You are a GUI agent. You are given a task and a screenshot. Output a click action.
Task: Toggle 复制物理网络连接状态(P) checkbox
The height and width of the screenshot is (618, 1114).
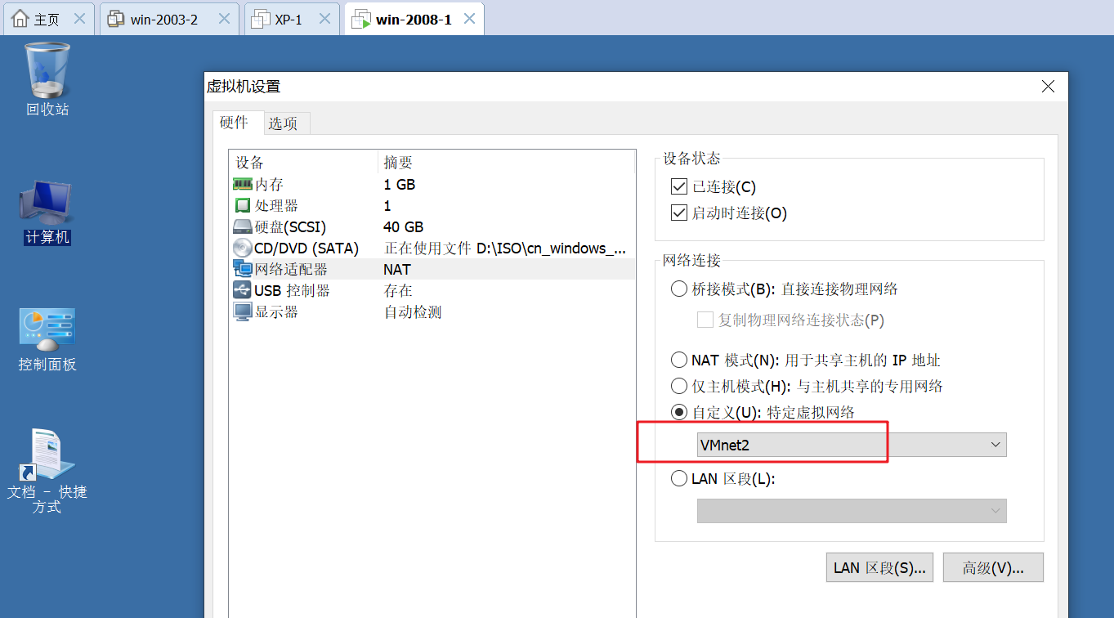[x=705, y=320]
